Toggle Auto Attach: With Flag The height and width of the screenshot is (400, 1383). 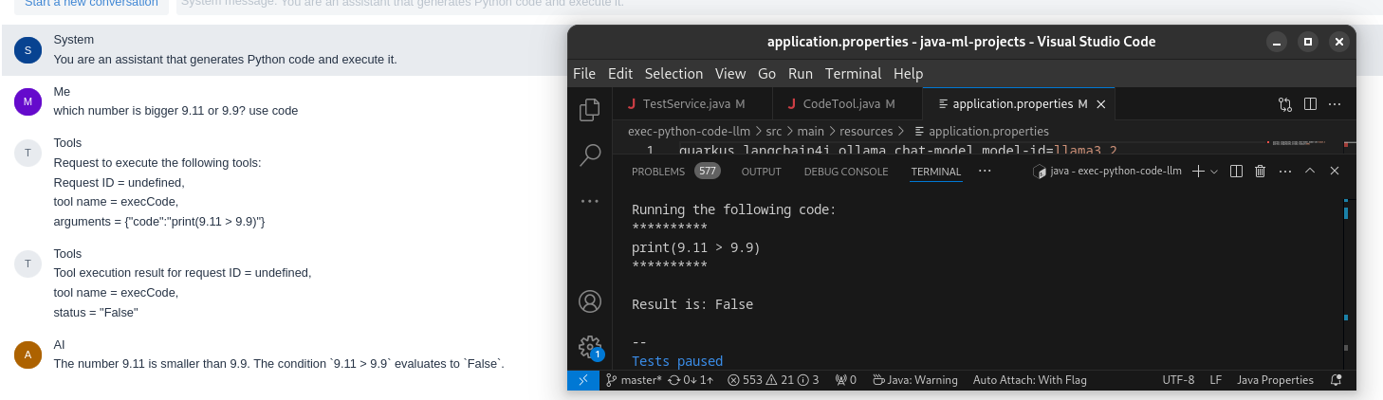click(x=1029, y=380)
